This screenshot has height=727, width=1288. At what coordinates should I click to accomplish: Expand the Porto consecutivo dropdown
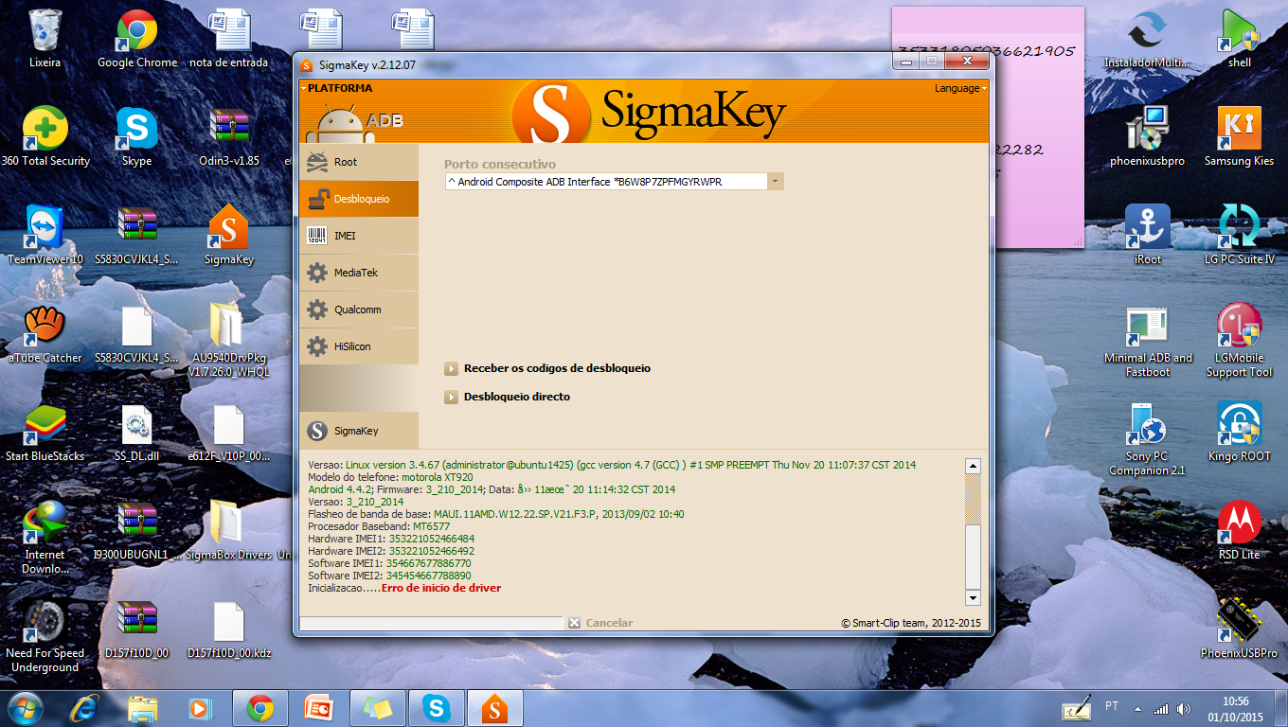775,181
